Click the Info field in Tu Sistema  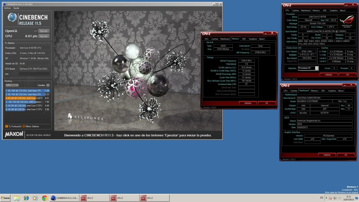click(x=34, y=74)
